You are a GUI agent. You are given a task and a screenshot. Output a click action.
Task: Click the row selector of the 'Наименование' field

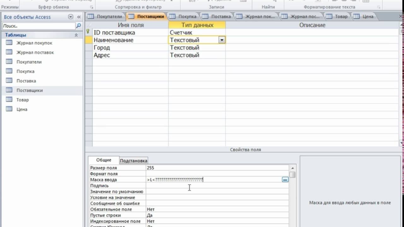(x=88, y=40)
